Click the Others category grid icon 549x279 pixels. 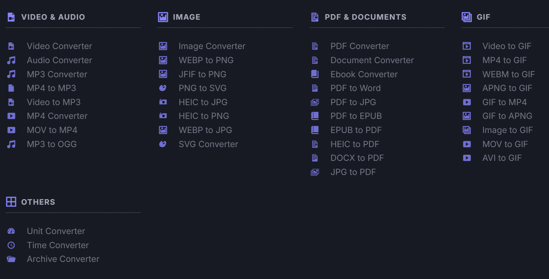point(11,202)
